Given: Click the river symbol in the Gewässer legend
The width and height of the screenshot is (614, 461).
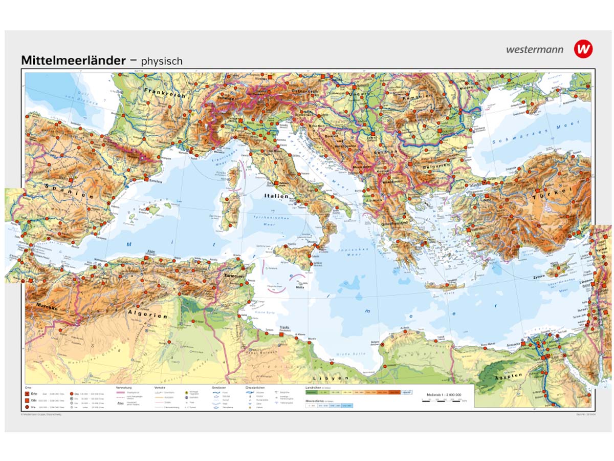Looking at the screenshot, I should click(216, 393).
